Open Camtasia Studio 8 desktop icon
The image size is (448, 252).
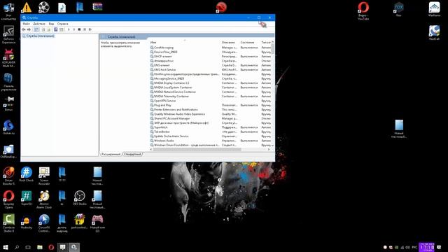[8, 223]
